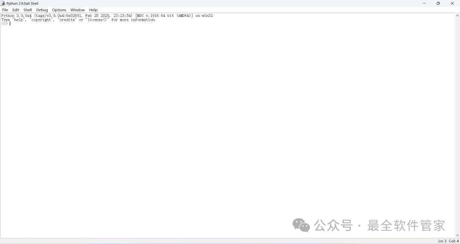Viewport: 460px width, 244px height.
Task: Open the Edit menu
Action: (x=16, y=10)
